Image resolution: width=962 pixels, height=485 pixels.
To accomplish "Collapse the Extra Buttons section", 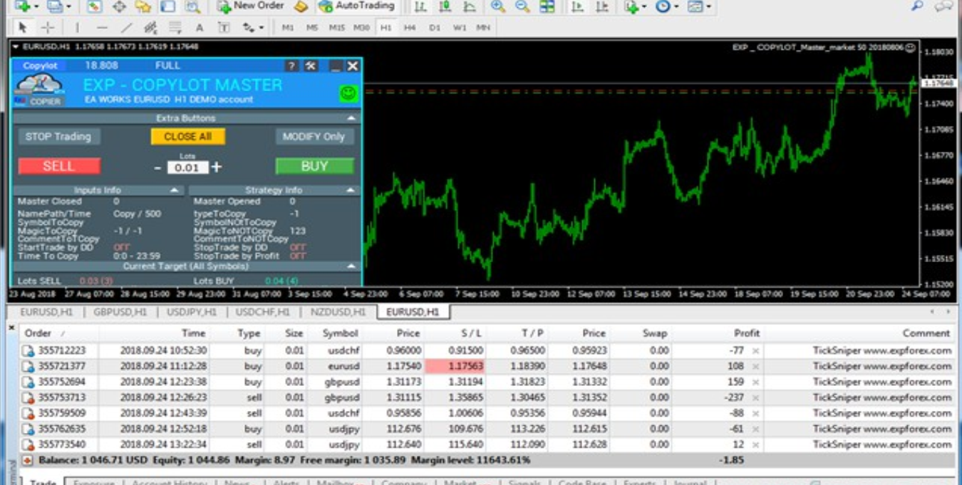I will point(351,118).
